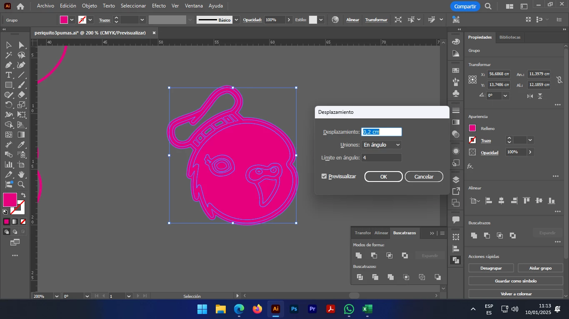Image resolution: width=569 pixels, height=319 pixels.
Task: Select the Artboard tool
Action: pyautogui.click(x=21, y=164)
